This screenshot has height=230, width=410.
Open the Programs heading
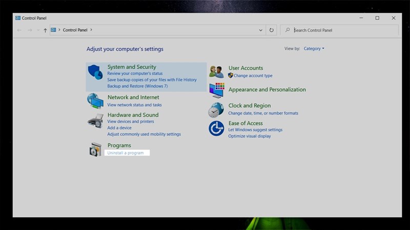click(119, 145)
